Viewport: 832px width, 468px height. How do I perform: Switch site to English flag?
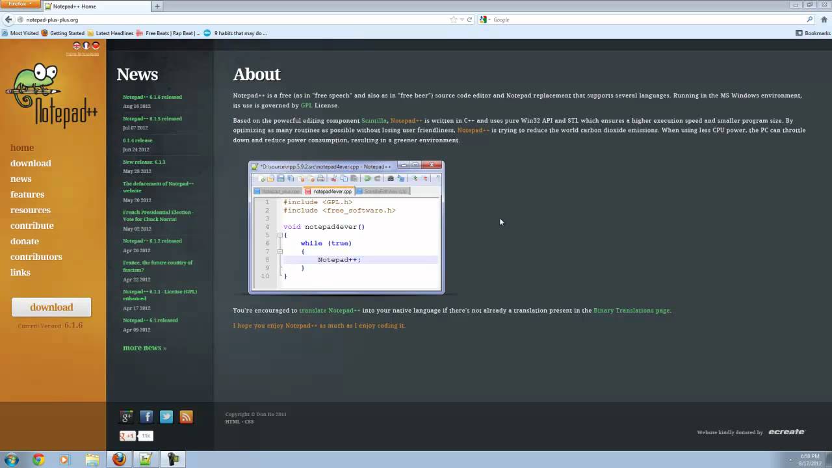77,45
